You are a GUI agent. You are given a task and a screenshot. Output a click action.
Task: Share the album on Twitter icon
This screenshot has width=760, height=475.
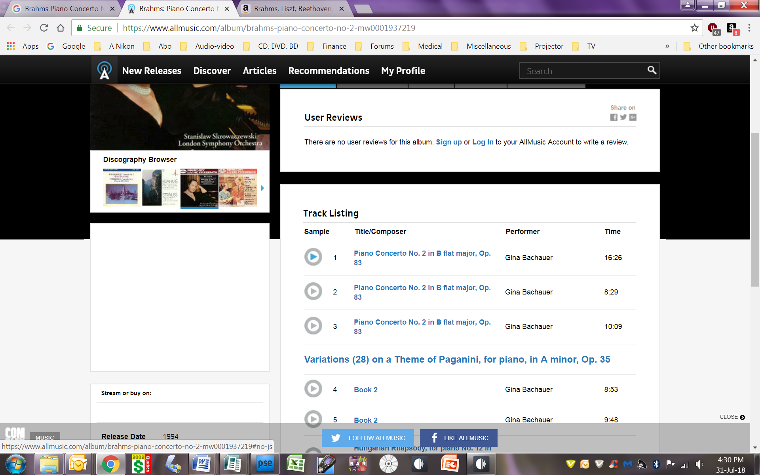623,117
